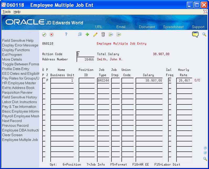Click the red X cancel icon
Viewport: 209px width, 169px height.
51,34
